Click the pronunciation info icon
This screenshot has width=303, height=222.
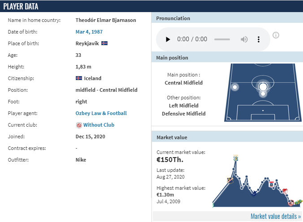click(276, 35)
